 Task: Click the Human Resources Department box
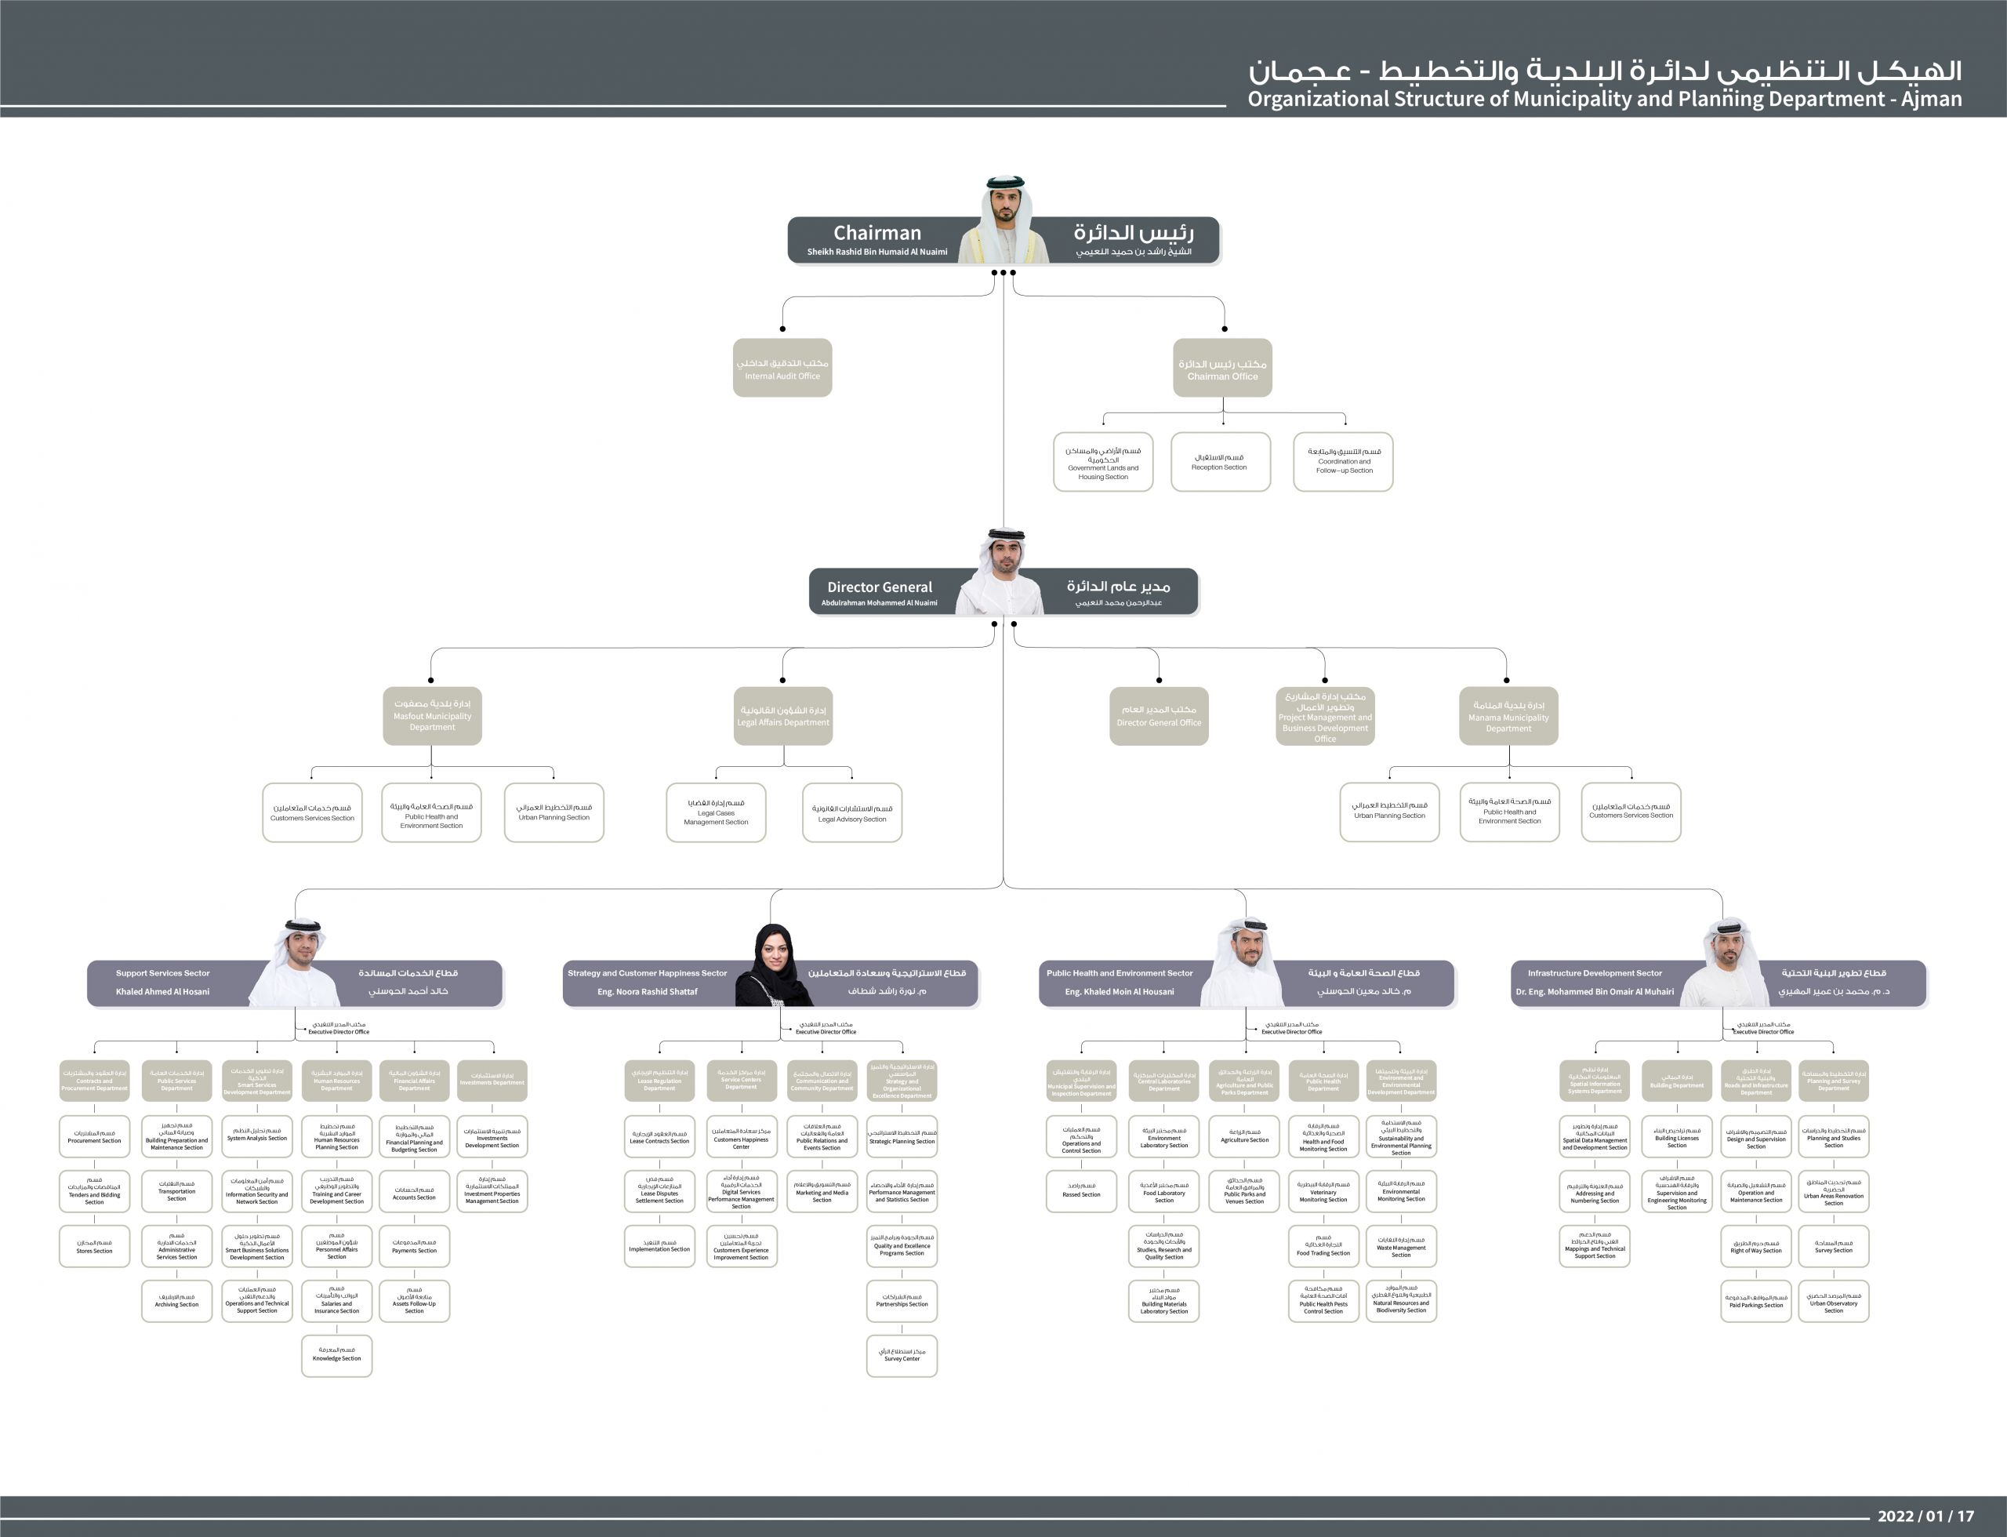click(x=336, y=1081)
